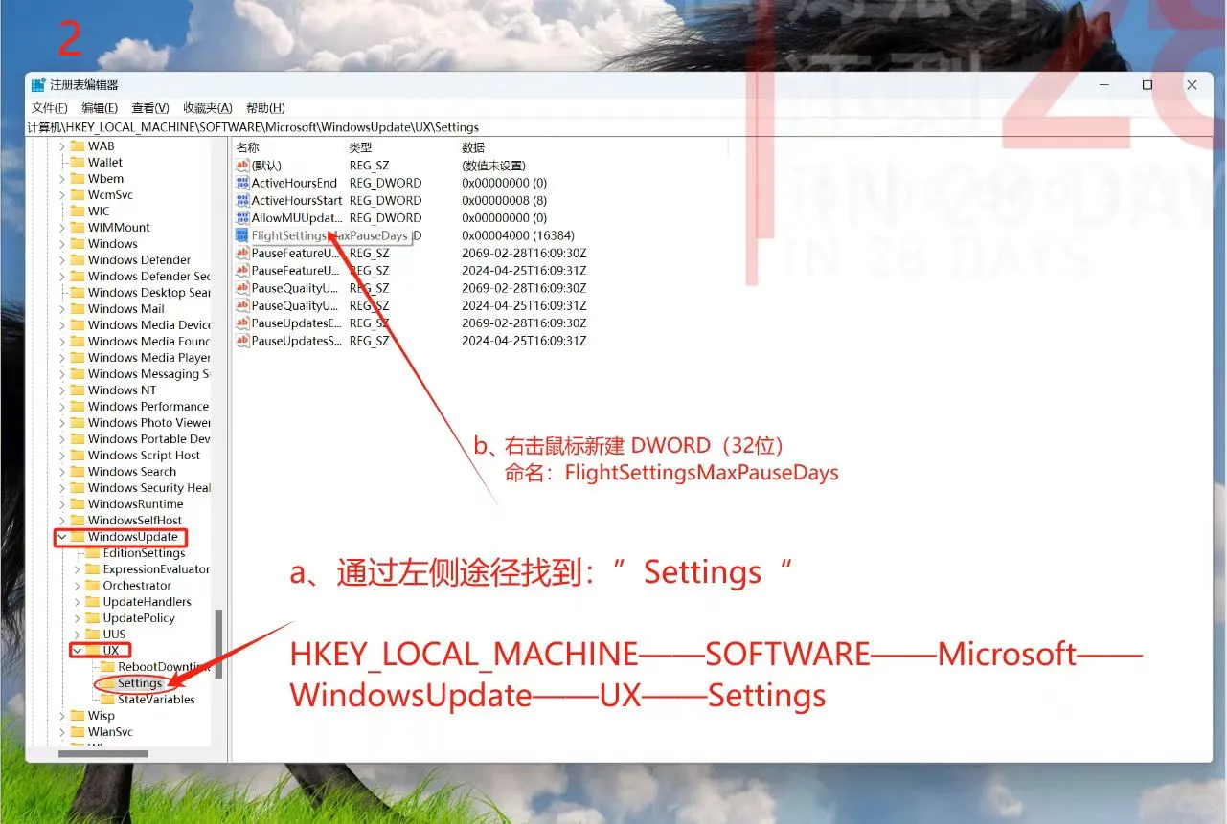The height and width of the screenshot is (824, 1227).
Task: Click the UUS folder icon
Action: pyautogui.click(x=93, y=635)
